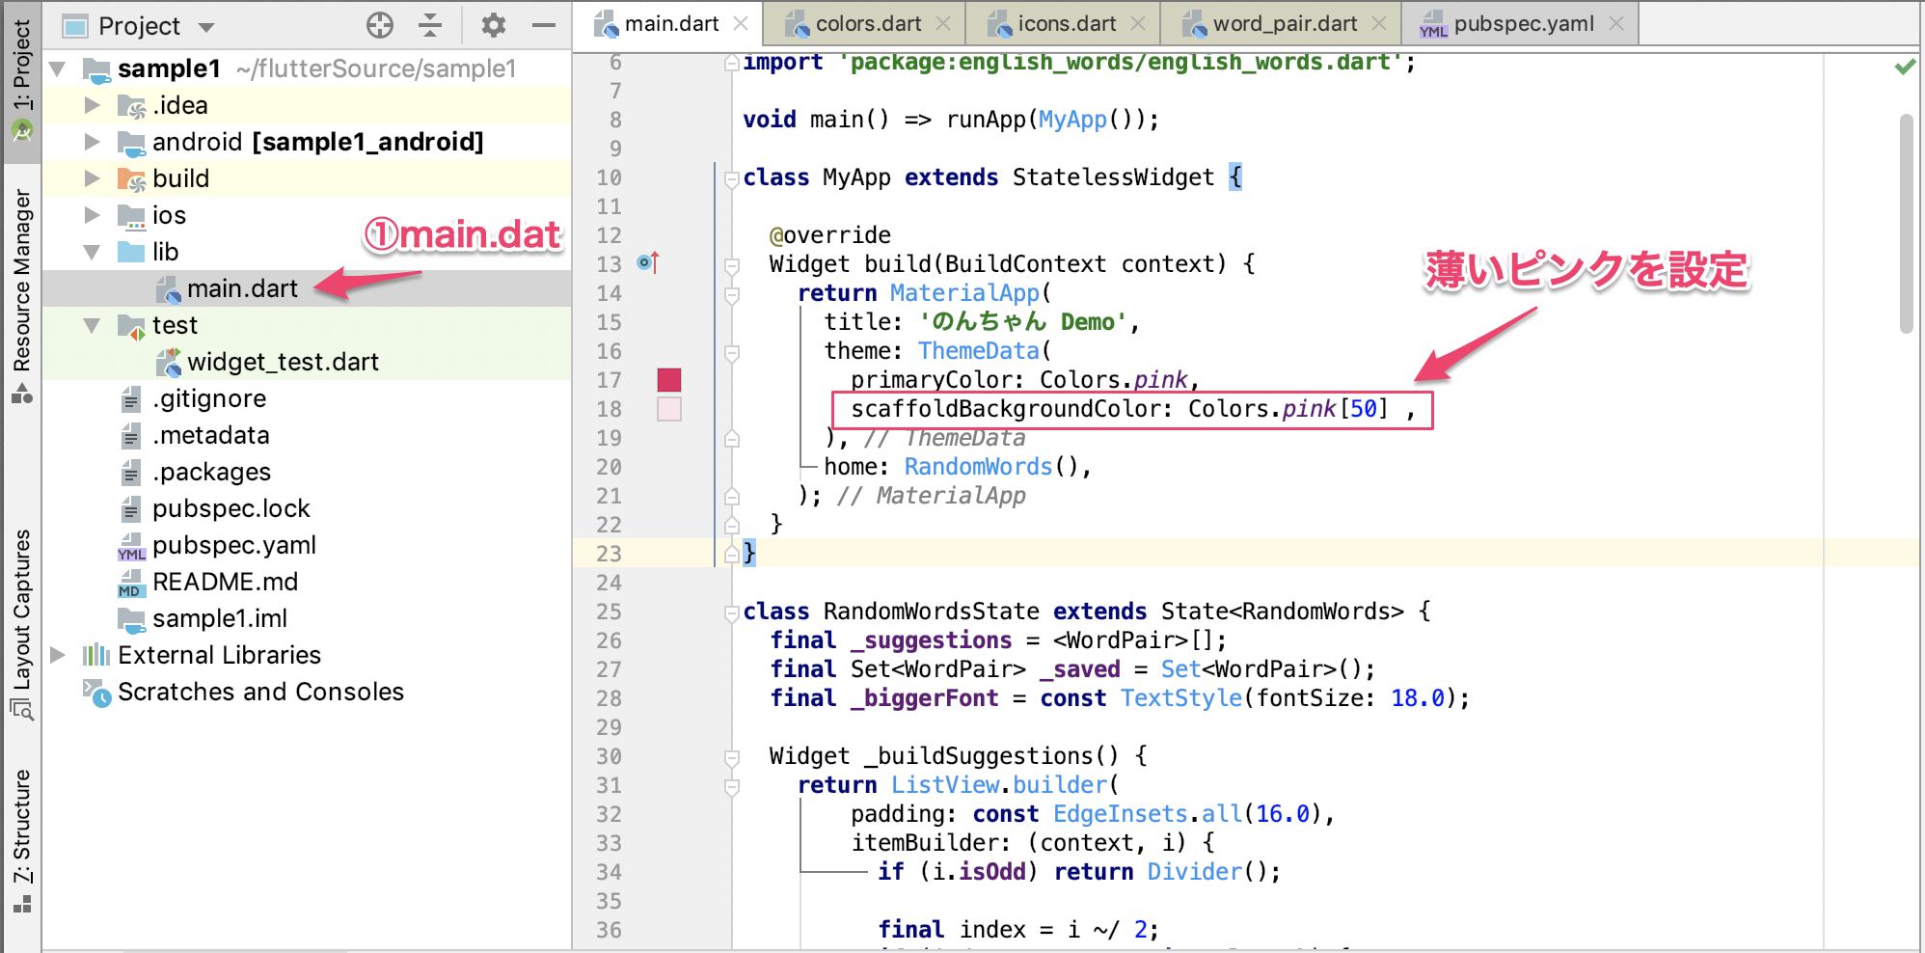Click the Collapse All icon in Project panel
Screen dimensions: 1925x953
[430, 26]
